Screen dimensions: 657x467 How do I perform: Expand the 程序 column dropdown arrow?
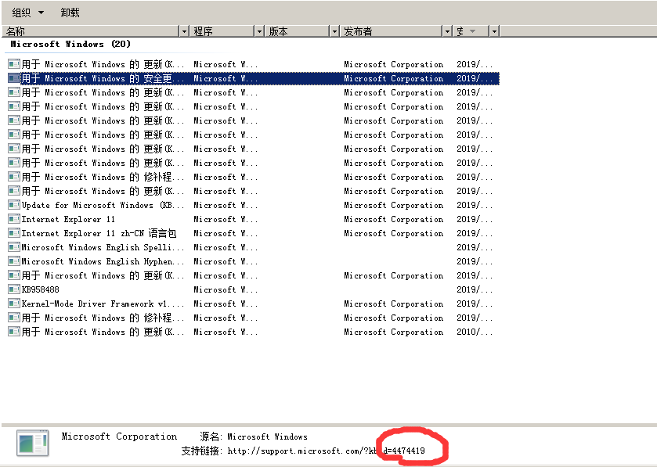tap(259, 31)
